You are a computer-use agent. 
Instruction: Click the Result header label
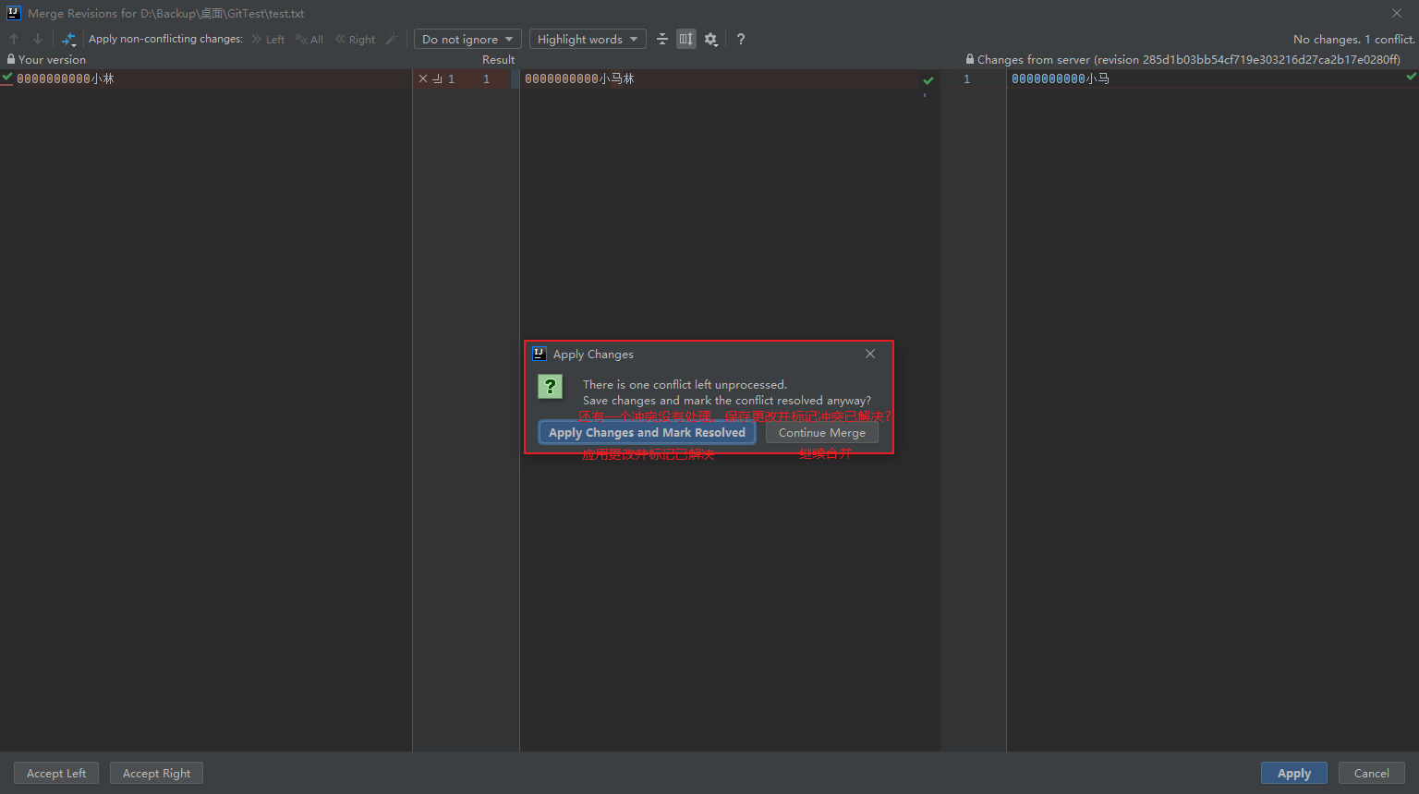coord(498,59)
